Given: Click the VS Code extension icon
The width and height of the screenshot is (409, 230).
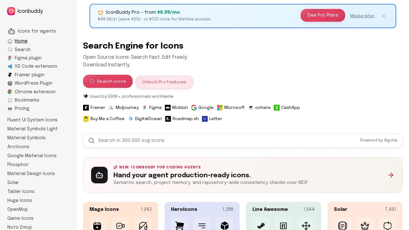Looking at the screenshot, I should tap(10, 66).
